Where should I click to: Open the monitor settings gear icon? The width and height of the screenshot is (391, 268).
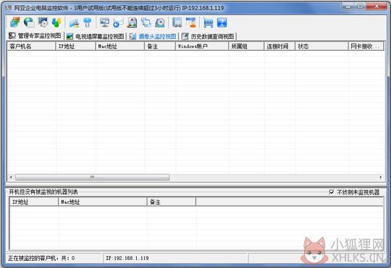pos(43,22)
